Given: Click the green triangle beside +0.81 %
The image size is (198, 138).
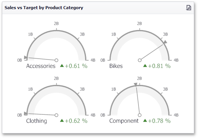Looking at the screenshot, I should coord(145,66).
